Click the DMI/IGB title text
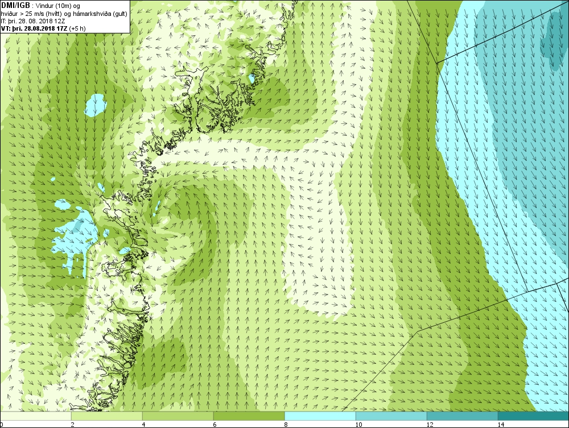 click(x=15, y=6)
